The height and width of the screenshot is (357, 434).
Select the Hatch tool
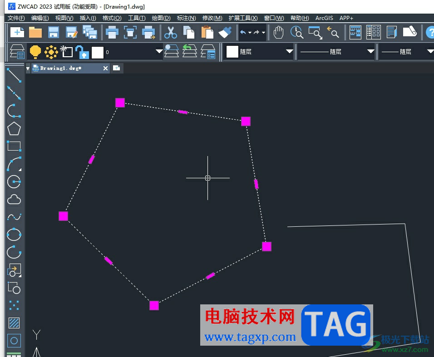pos(14,323)
